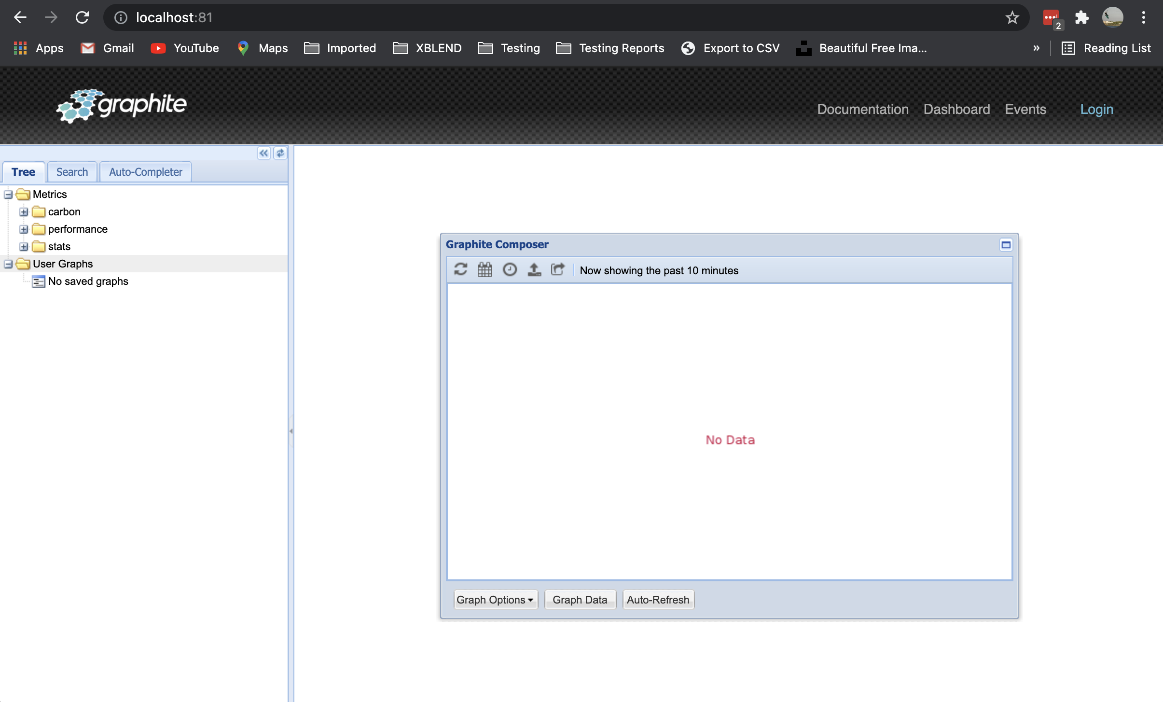The width and height of the screenshot is (1163, 702).
Task: Go forward in browser history
Action: (x=51, y=18)
